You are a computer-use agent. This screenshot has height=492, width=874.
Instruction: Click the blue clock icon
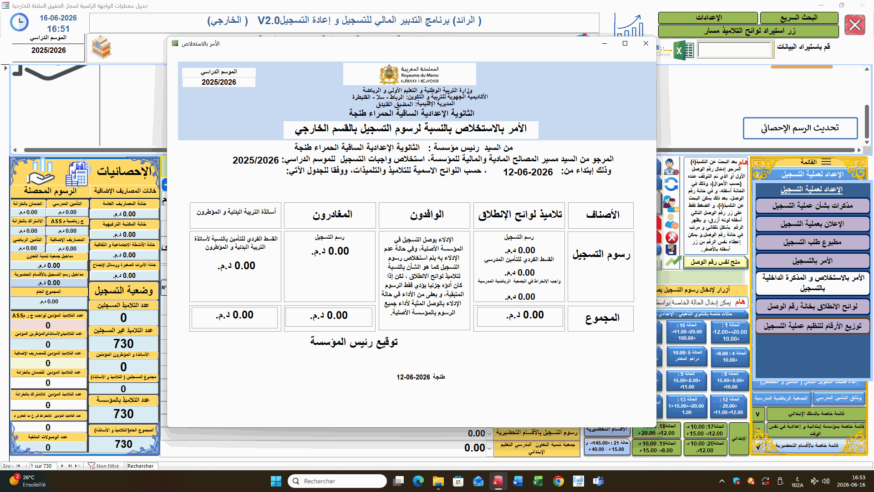click(19, 22)
